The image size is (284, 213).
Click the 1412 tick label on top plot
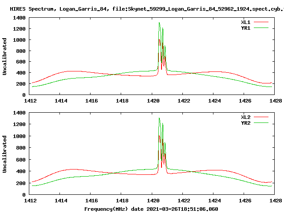point(30,101)
